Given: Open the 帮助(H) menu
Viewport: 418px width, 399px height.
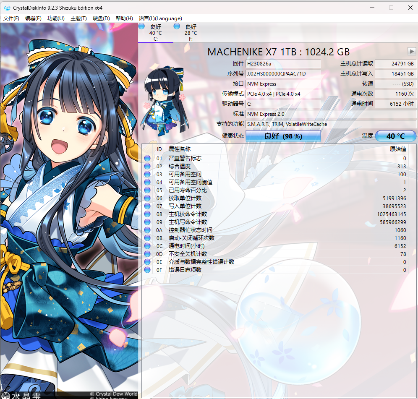Looking at the screenshot, I should (125, 18).
